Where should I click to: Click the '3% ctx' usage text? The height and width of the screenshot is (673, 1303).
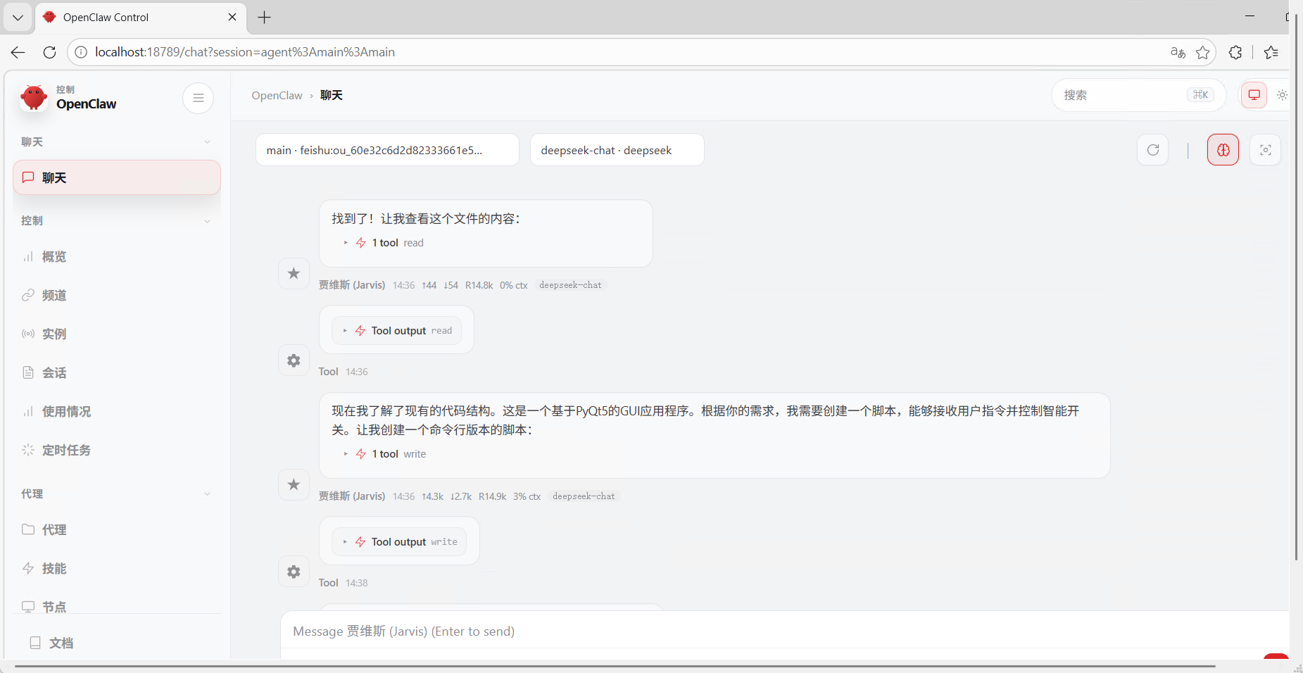coord(527,496)
